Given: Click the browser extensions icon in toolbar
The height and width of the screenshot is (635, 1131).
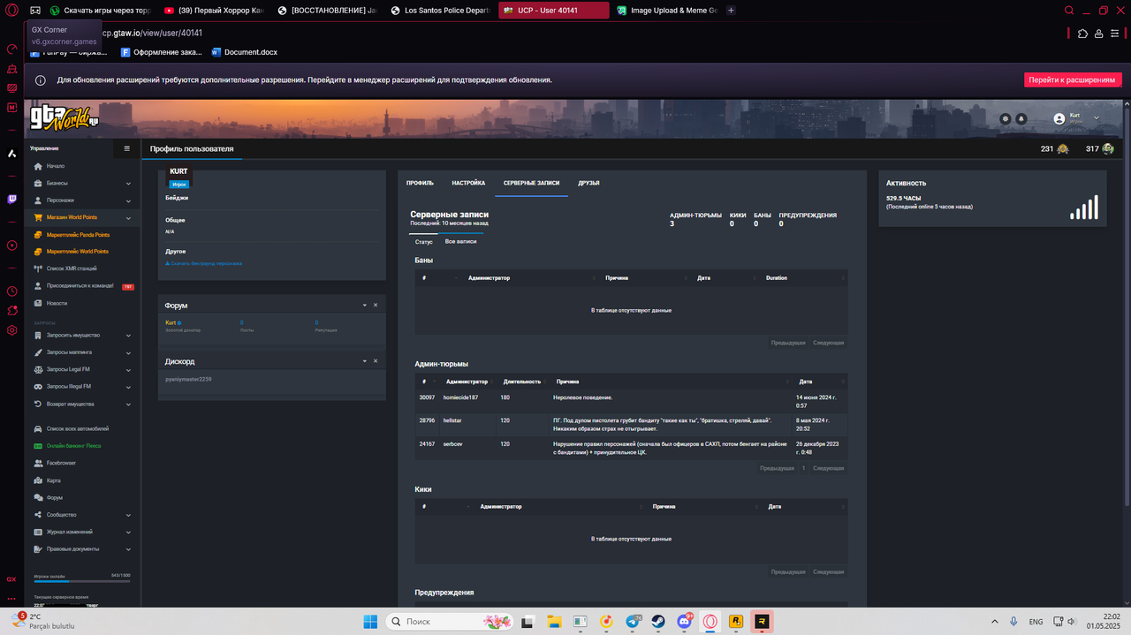Looking at the screenshot, I should 1083,34.
